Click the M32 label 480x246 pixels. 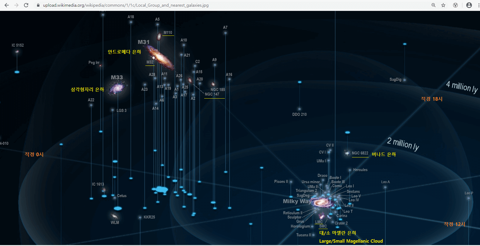tap(150, 62)
